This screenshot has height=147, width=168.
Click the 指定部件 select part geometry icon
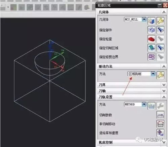click(x=152, y=30)
